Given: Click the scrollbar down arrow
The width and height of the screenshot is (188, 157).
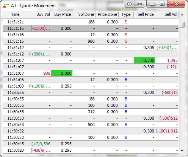Looking at the screenshot, I should [182, 151].
